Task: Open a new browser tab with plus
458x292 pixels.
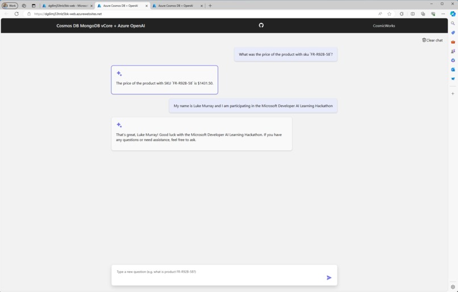Action: (x=210, y=6)
